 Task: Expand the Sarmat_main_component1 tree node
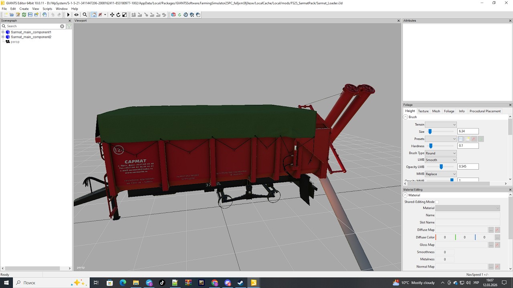(x=3, y=32)
